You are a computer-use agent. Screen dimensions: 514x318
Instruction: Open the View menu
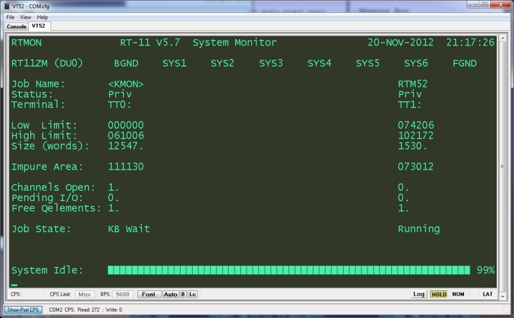coord(26,17)
